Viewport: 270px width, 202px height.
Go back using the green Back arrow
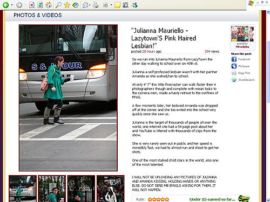5,5
